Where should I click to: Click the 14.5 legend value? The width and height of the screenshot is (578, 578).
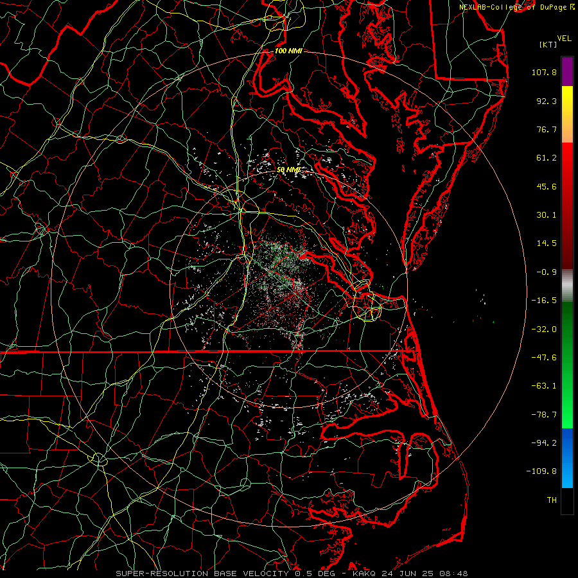tap(547, 243)
